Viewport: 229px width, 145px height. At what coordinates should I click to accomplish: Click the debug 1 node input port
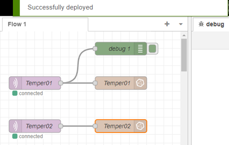[95, 49]
